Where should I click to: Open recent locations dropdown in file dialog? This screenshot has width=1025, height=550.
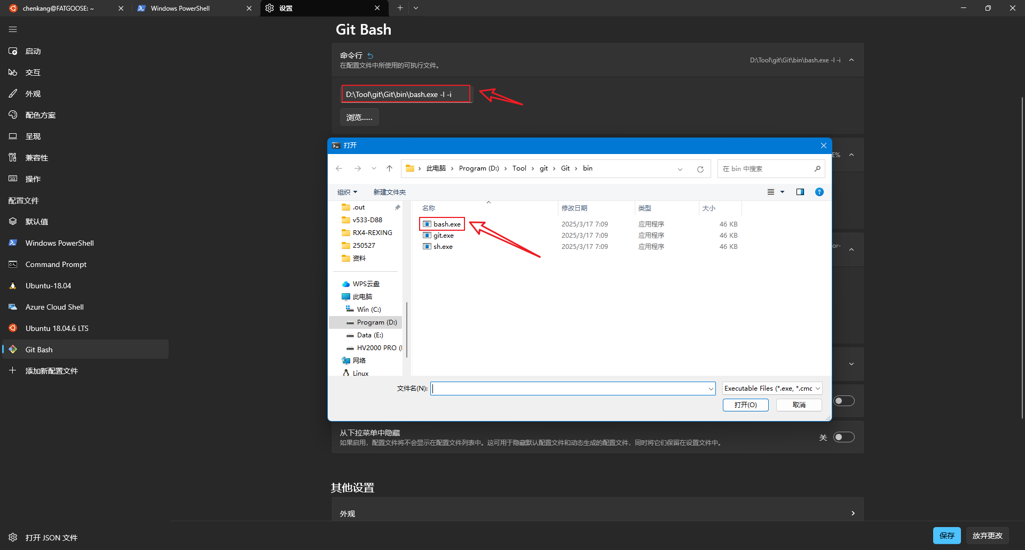point(374,168)
